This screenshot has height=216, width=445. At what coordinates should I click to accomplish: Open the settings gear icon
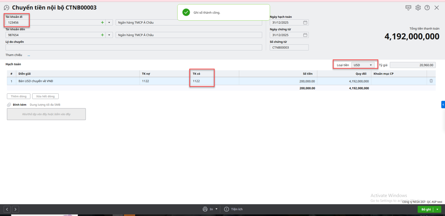418,8
